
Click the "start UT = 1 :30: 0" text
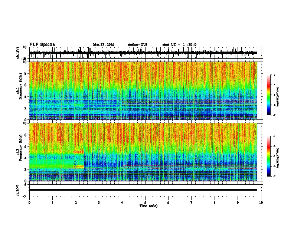179,45
